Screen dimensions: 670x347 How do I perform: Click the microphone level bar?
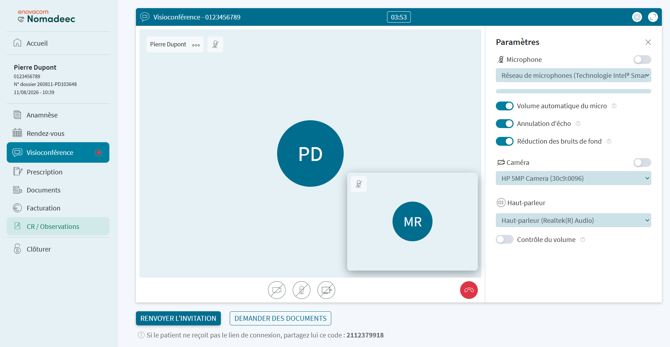[x=573, y=91]
